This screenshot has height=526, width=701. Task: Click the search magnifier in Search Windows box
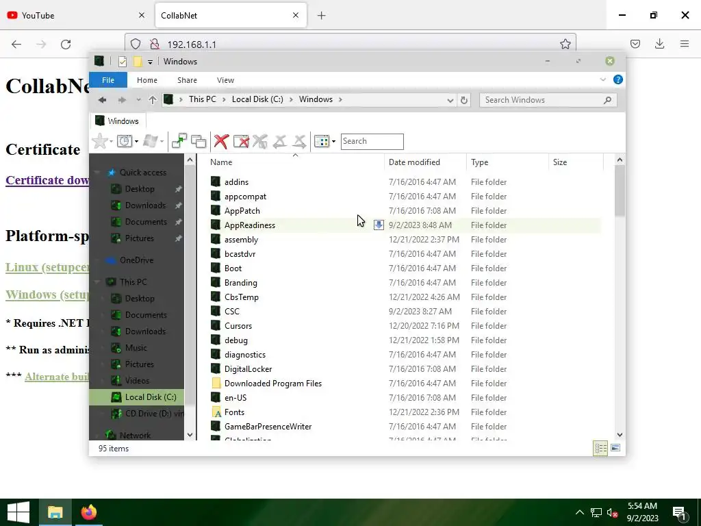[x=607, y=100]
